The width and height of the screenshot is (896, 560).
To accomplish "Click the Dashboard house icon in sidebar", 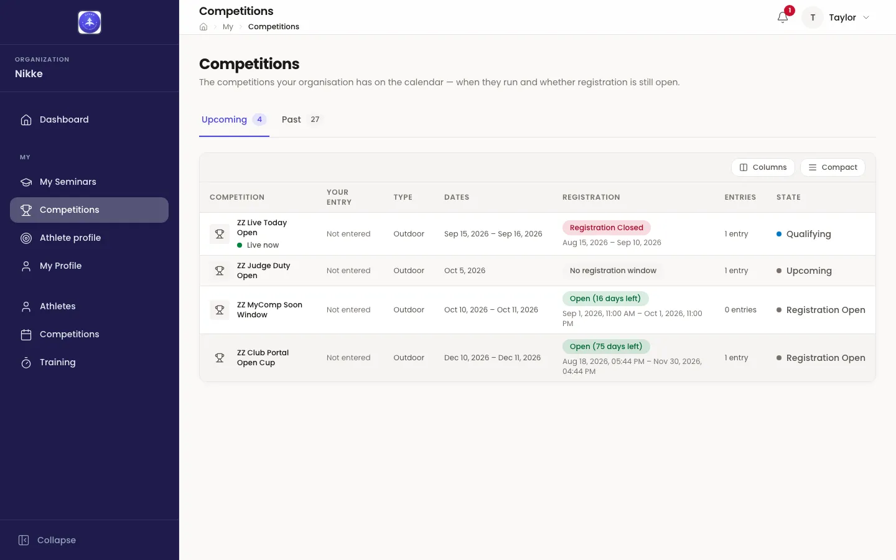I will [x=26, y=119].
